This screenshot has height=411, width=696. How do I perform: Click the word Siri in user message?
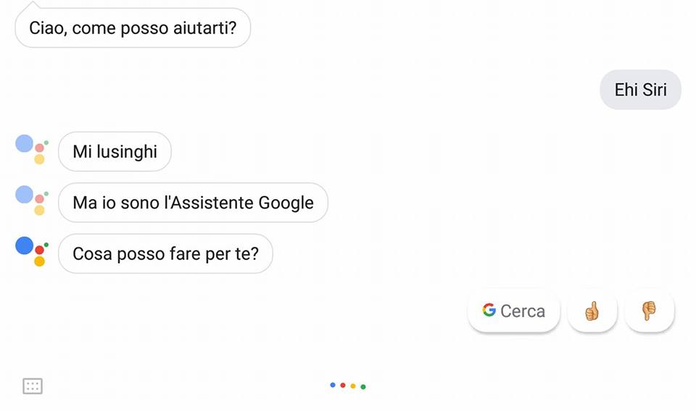tap(655, 90)
